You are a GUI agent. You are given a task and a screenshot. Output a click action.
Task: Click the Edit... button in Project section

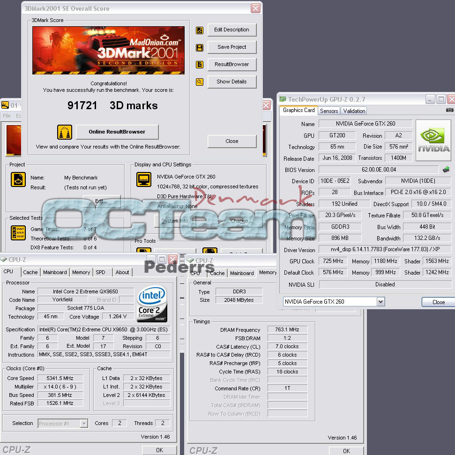(102, 201)
